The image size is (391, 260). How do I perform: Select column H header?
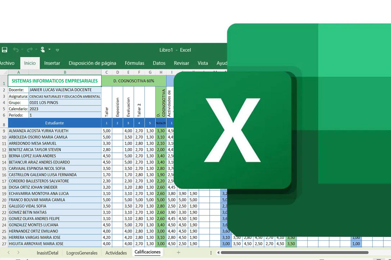161,72
